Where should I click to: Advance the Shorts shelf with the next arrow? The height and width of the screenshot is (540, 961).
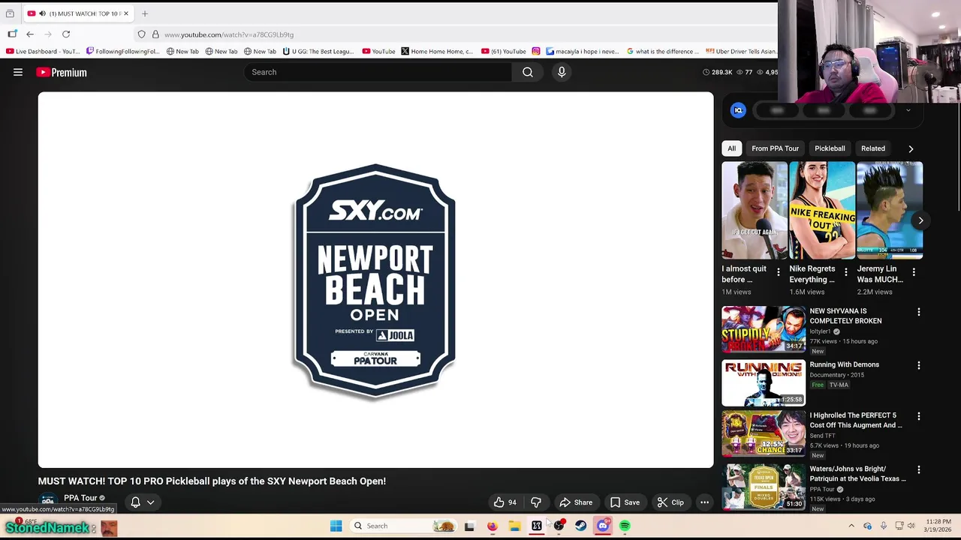920,220
